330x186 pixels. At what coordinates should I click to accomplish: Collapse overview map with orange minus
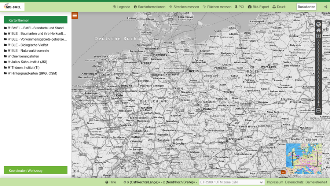click(x=283, y=172)
